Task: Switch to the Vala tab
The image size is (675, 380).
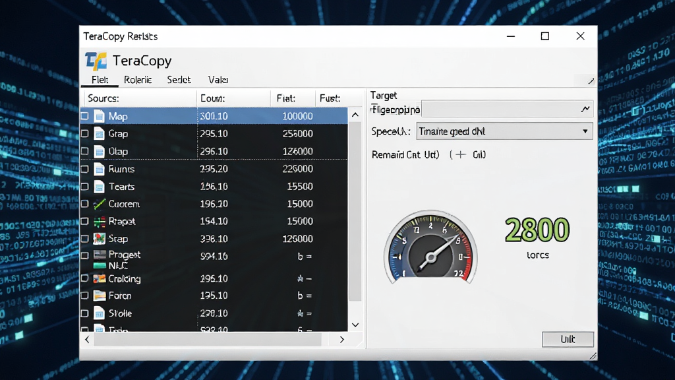Action: (x=218, y=80)
